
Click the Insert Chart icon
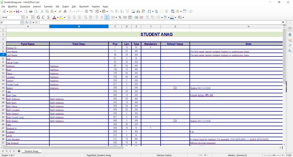[138, 11]
